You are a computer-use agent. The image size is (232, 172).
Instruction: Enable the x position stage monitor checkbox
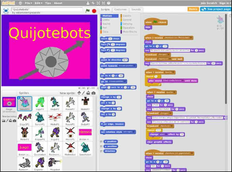(x=102, y=141)
